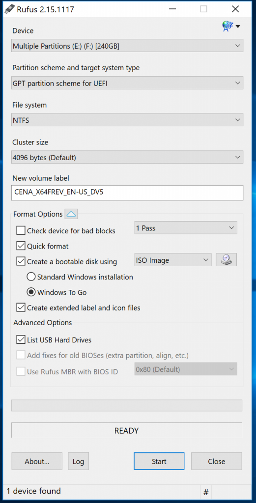Viewport: 256px width, 503px height.
Task: Click the select ISO disc image icon
Action: coord(226,260)
